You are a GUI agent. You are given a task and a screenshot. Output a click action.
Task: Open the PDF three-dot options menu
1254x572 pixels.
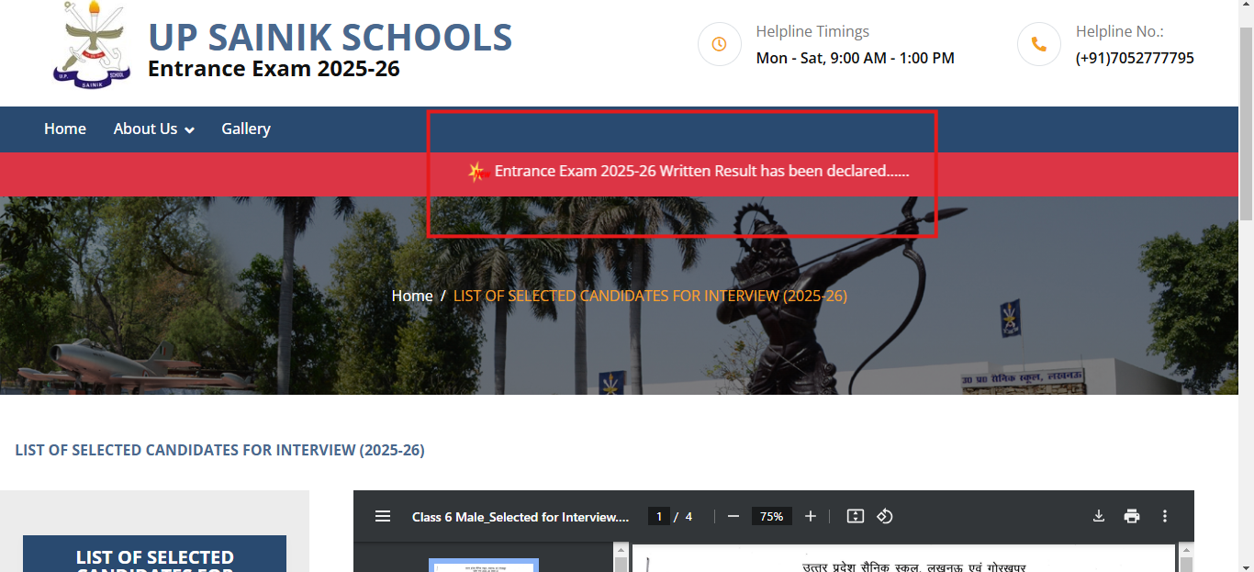pos(1165,516)
